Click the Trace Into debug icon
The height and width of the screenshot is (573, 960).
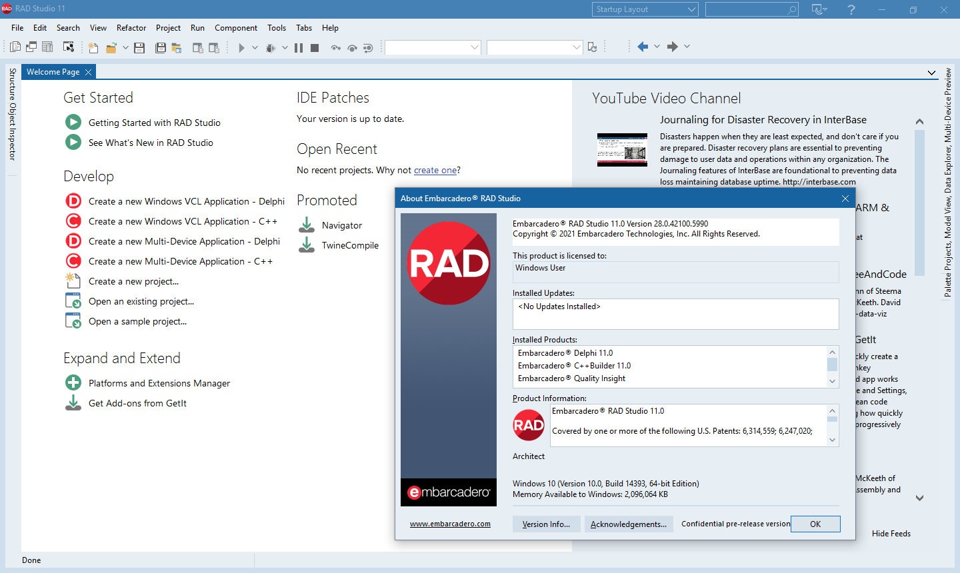[x=335, y=47]
